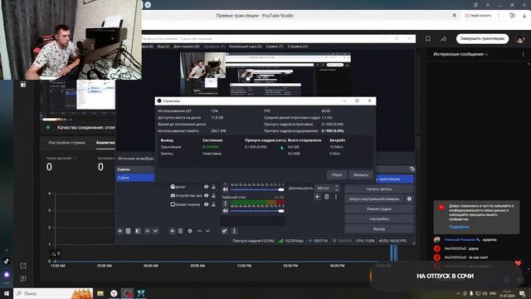Screen dimensions: 531x299
Task: Open Профиль menu in OBS
Action: pos(214,47)
